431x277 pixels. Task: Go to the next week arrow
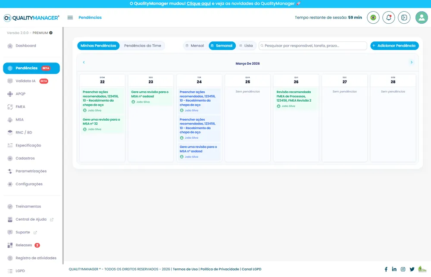point(412,62)
